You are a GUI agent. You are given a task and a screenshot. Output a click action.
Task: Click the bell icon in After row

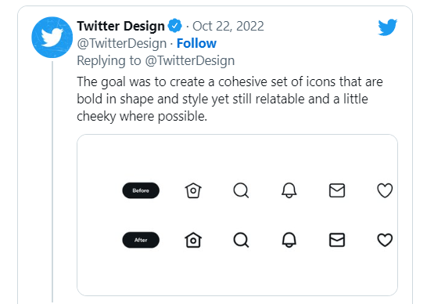tap(289, 240)
